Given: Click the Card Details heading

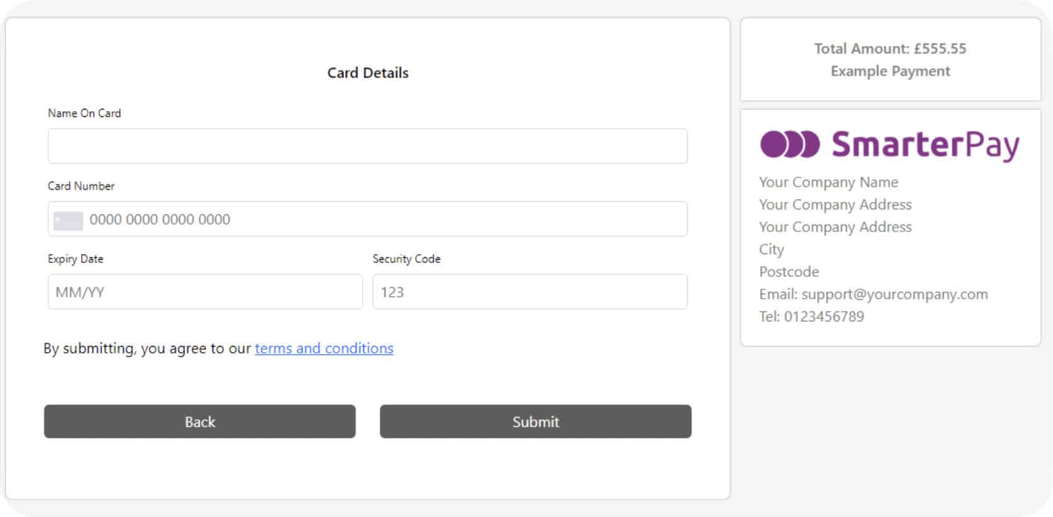Looking at the screenshot, I should coord(368,73).
